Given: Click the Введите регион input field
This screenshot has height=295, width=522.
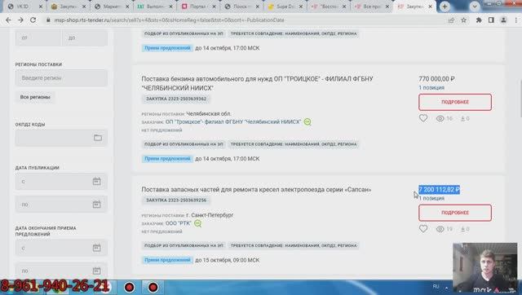Looking at the screenshot, I should pos(61,77).
